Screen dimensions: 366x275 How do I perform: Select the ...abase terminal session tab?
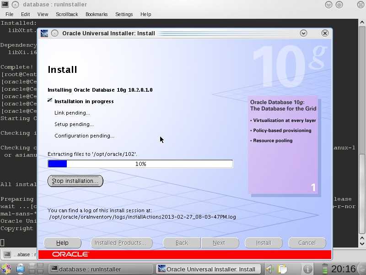[20, 254]
